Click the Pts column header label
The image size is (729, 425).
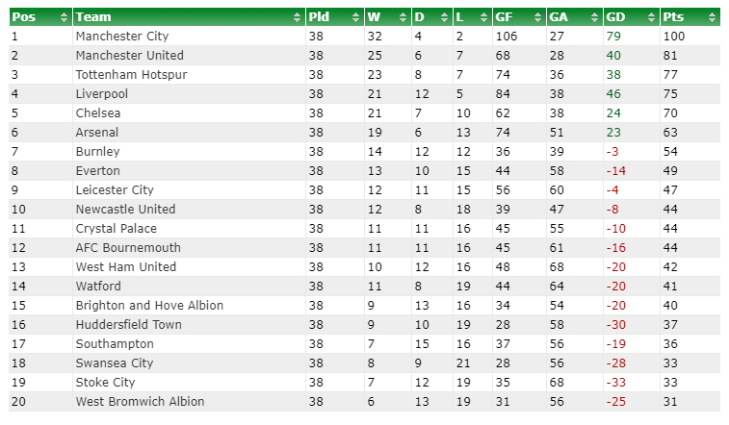(674, 17)
